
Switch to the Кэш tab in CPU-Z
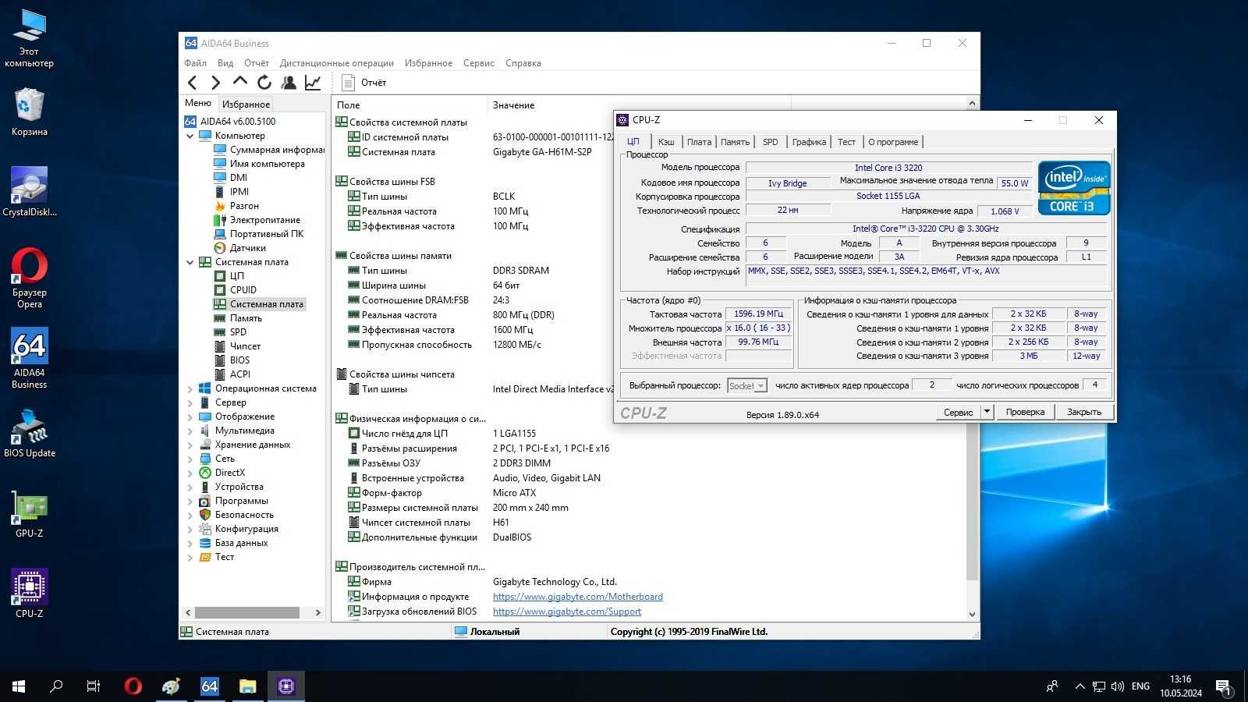click(665, 142)
